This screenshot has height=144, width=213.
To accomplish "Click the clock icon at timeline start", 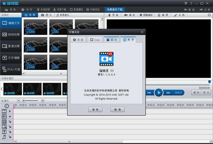I will (6, 106).
